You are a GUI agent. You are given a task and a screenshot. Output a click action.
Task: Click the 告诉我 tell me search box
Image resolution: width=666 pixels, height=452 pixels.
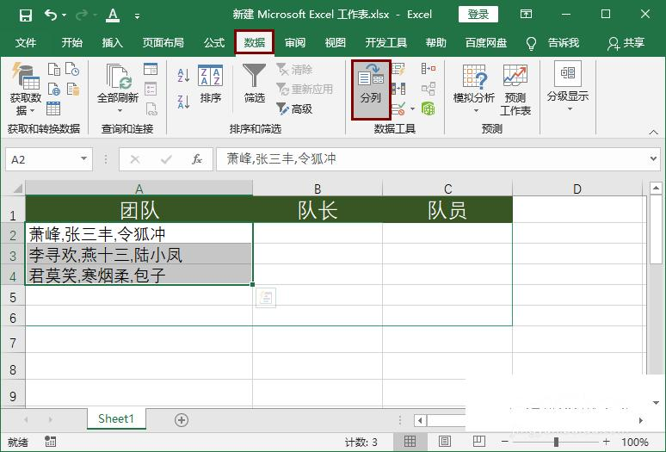[x=552, y=42]
